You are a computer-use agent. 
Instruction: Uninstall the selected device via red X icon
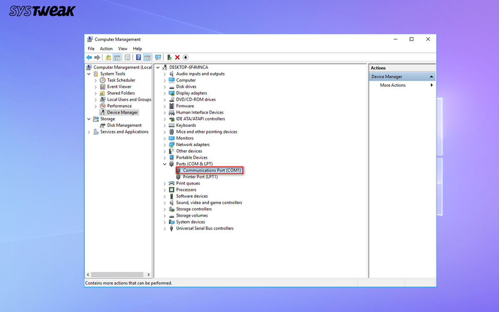point(177,57)
